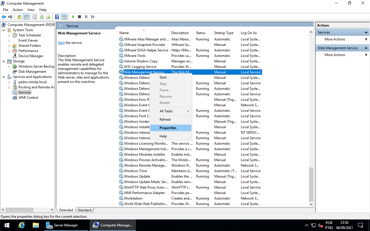Image resolution: width=370 pixels, height=231 pixels.
Task: Select the Start Service toolbar icon
Action: point(73,16)
